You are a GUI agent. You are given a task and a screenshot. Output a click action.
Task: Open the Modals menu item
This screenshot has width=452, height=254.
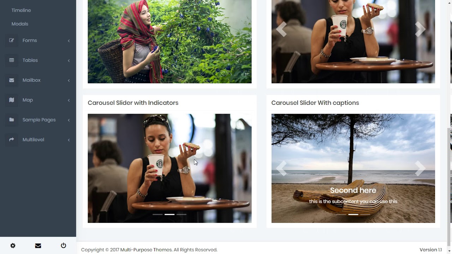(20, 24)
